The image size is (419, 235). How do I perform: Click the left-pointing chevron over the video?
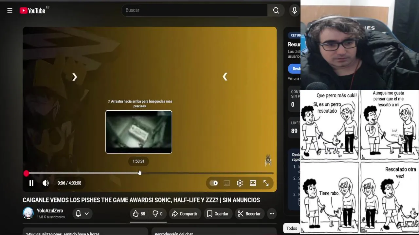[x=225, y=77]
